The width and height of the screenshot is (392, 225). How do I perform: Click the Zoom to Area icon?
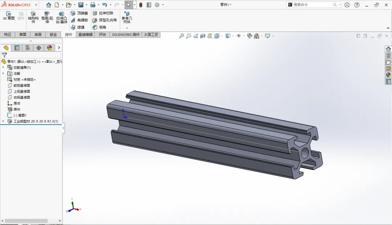[x=189, y=36]
